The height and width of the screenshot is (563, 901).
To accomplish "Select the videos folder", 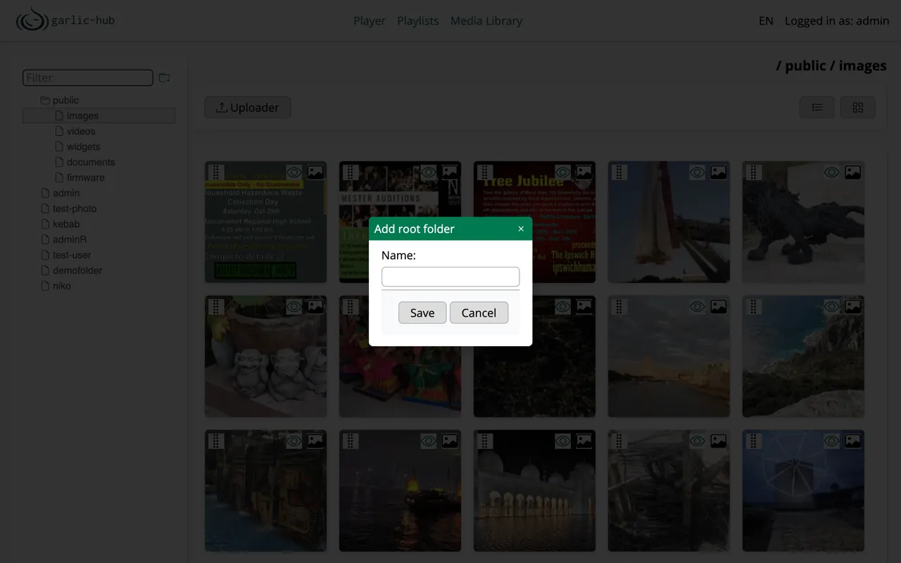I will tap(81, 131).
